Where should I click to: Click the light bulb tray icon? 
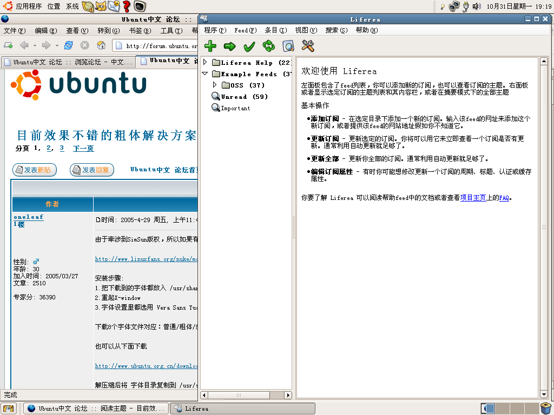[443, 6]
